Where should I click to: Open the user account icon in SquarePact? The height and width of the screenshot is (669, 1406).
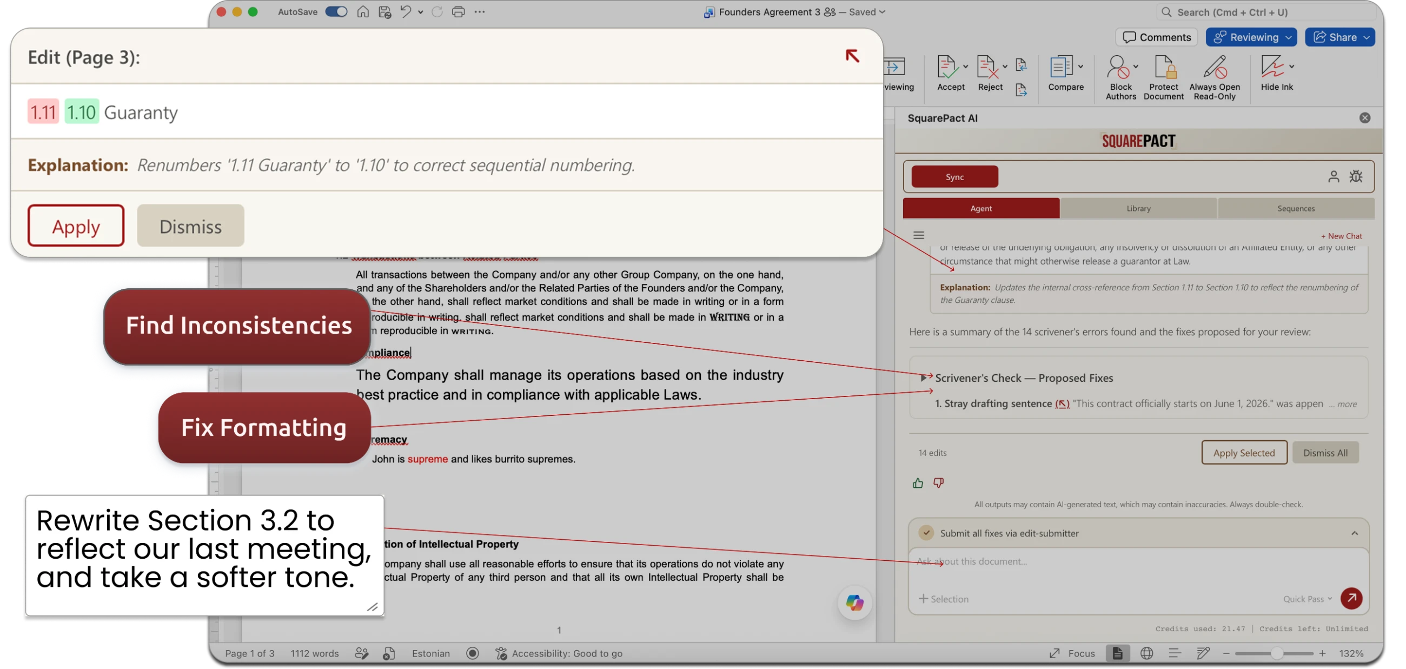coord(1334,176)
